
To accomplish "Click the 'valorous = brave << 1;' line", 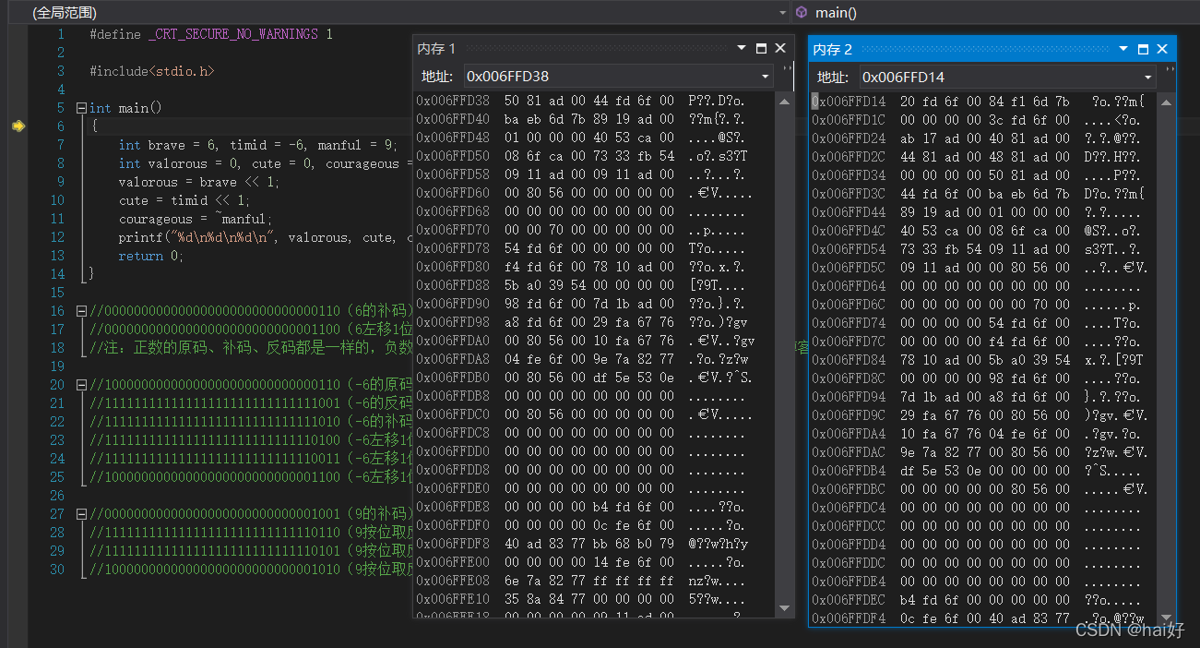I will coord(199,182).
